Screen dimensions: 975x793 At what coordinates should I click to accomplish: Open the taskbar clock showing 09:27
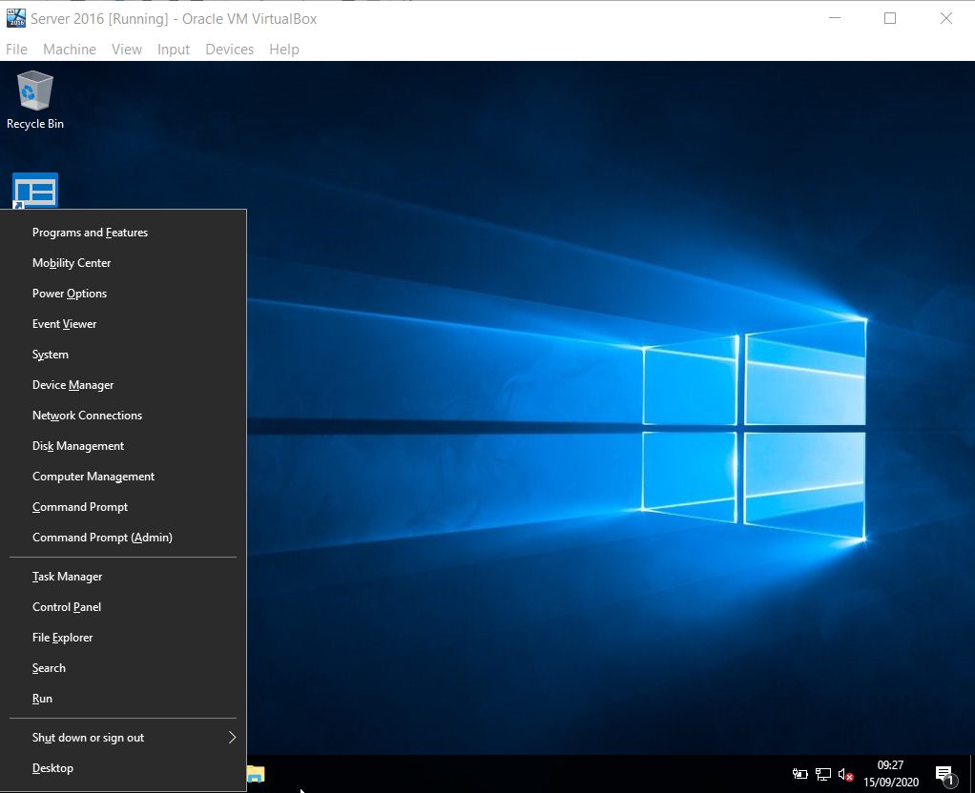point(890,774)
